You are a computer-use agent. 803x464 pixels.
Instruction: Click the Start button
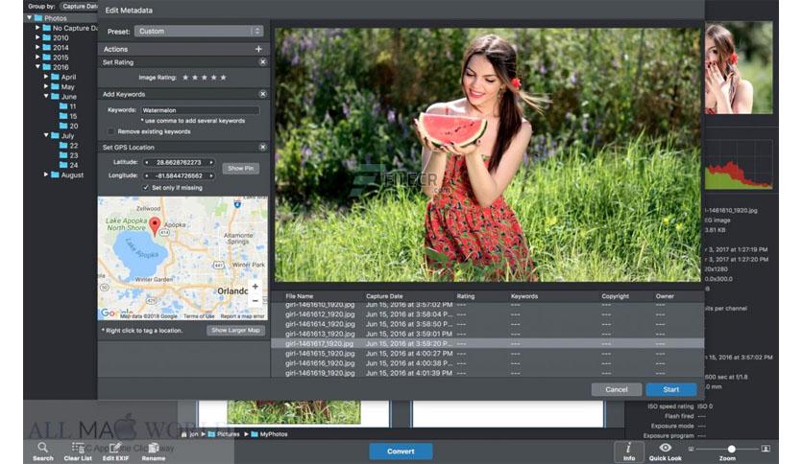tap(670, 389)
